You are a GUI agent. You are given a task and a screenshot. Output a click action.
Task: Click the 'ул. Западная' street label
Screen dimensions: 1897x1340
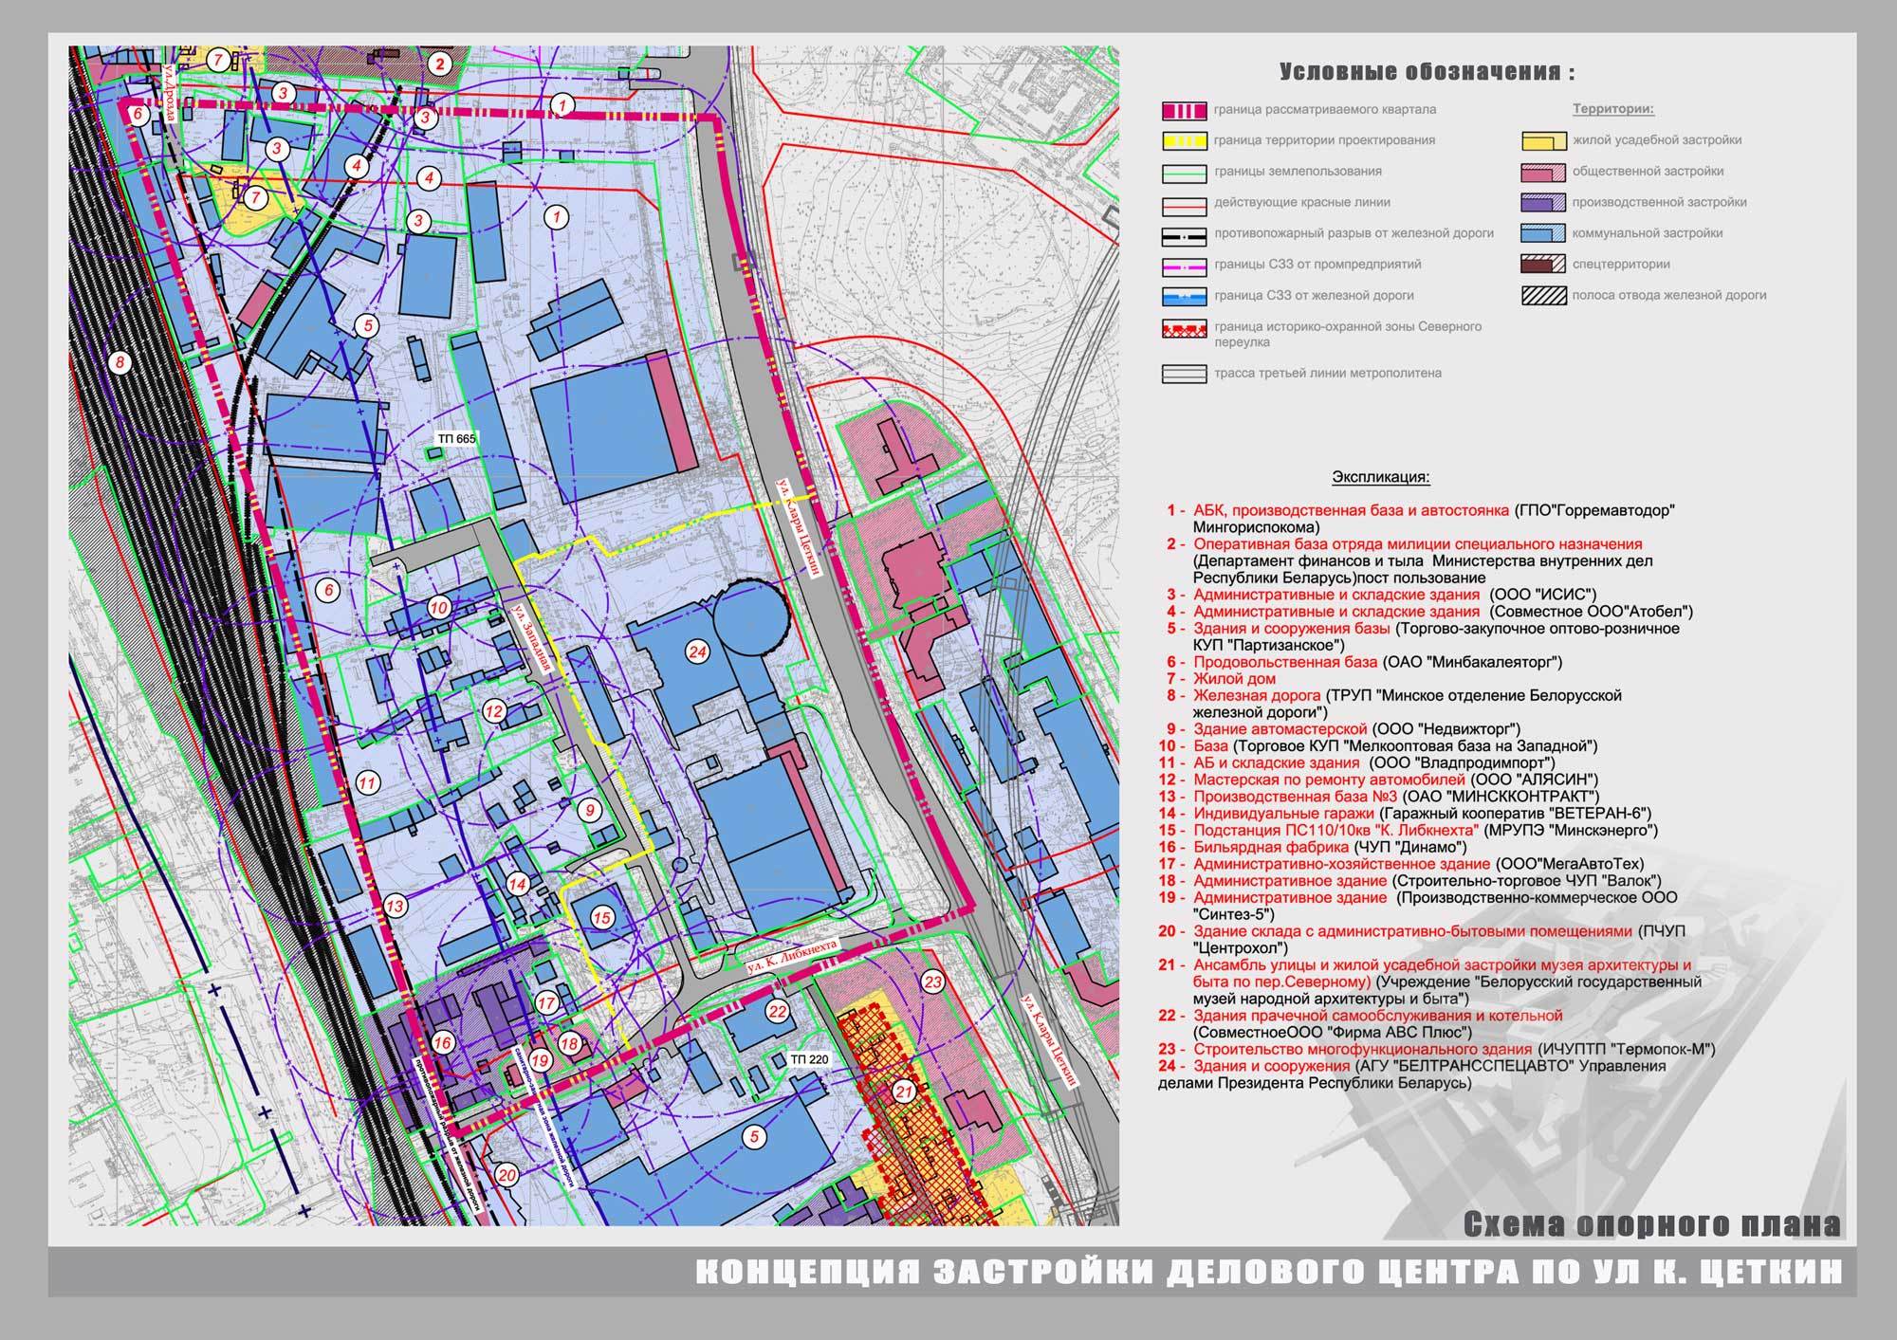click(531, 639)
